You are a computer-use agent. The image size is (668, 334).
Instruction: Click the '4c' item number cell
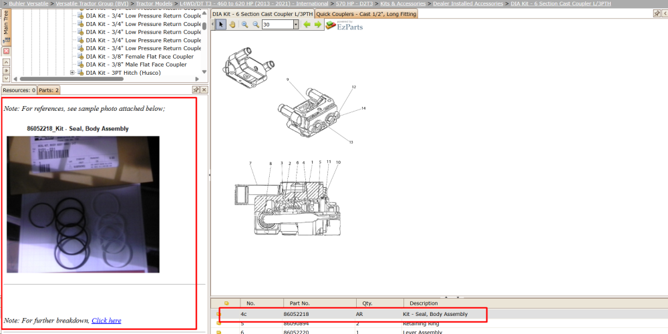coord(244,315)
